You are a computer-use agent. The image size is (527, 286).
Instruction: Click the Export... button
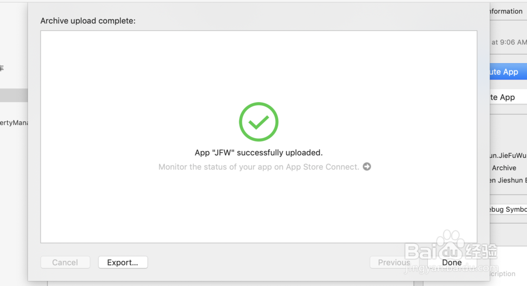(x=123, y=262)
